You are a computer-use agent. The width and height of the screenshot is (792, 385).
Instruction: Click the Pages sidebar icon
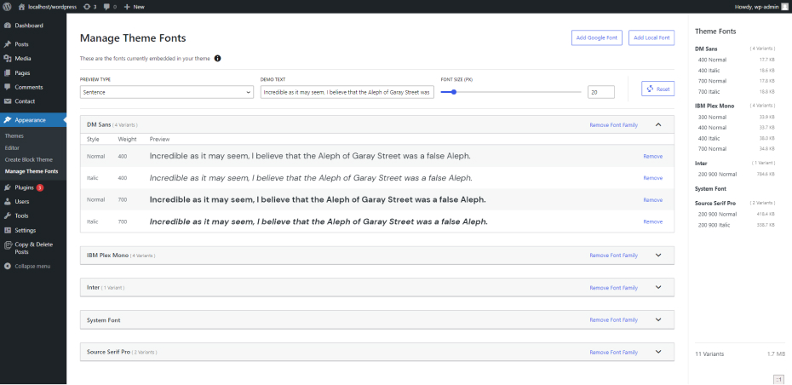[x=8, y=72]
